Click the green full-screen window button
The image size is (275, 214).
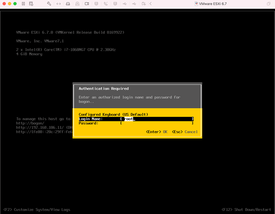click(15, 3)
